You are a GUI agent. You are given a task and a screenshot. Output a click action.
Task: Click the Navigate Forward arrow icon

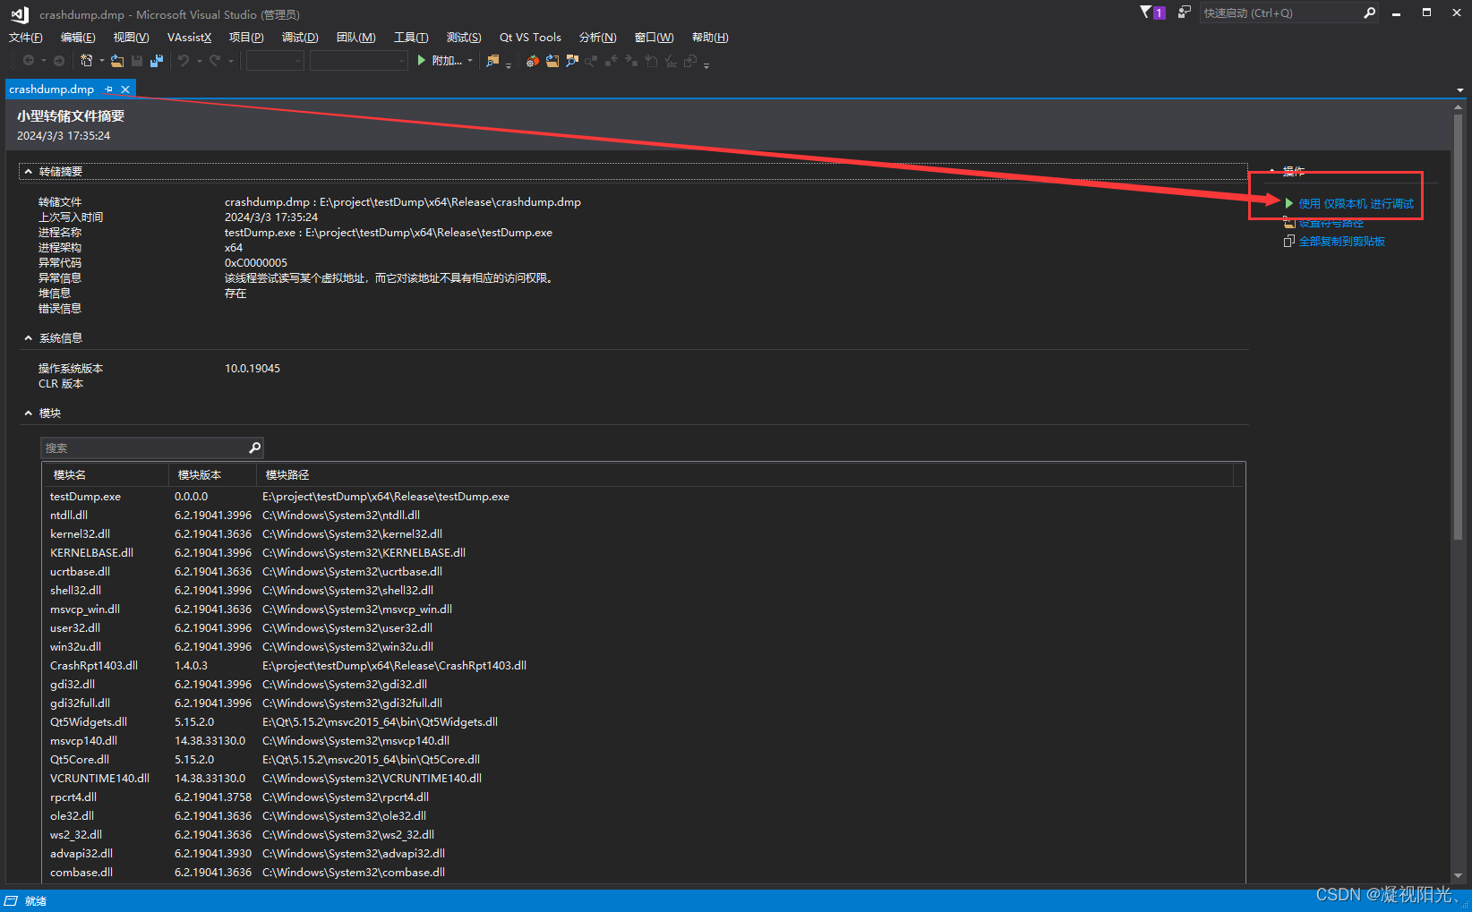(58, 60)
